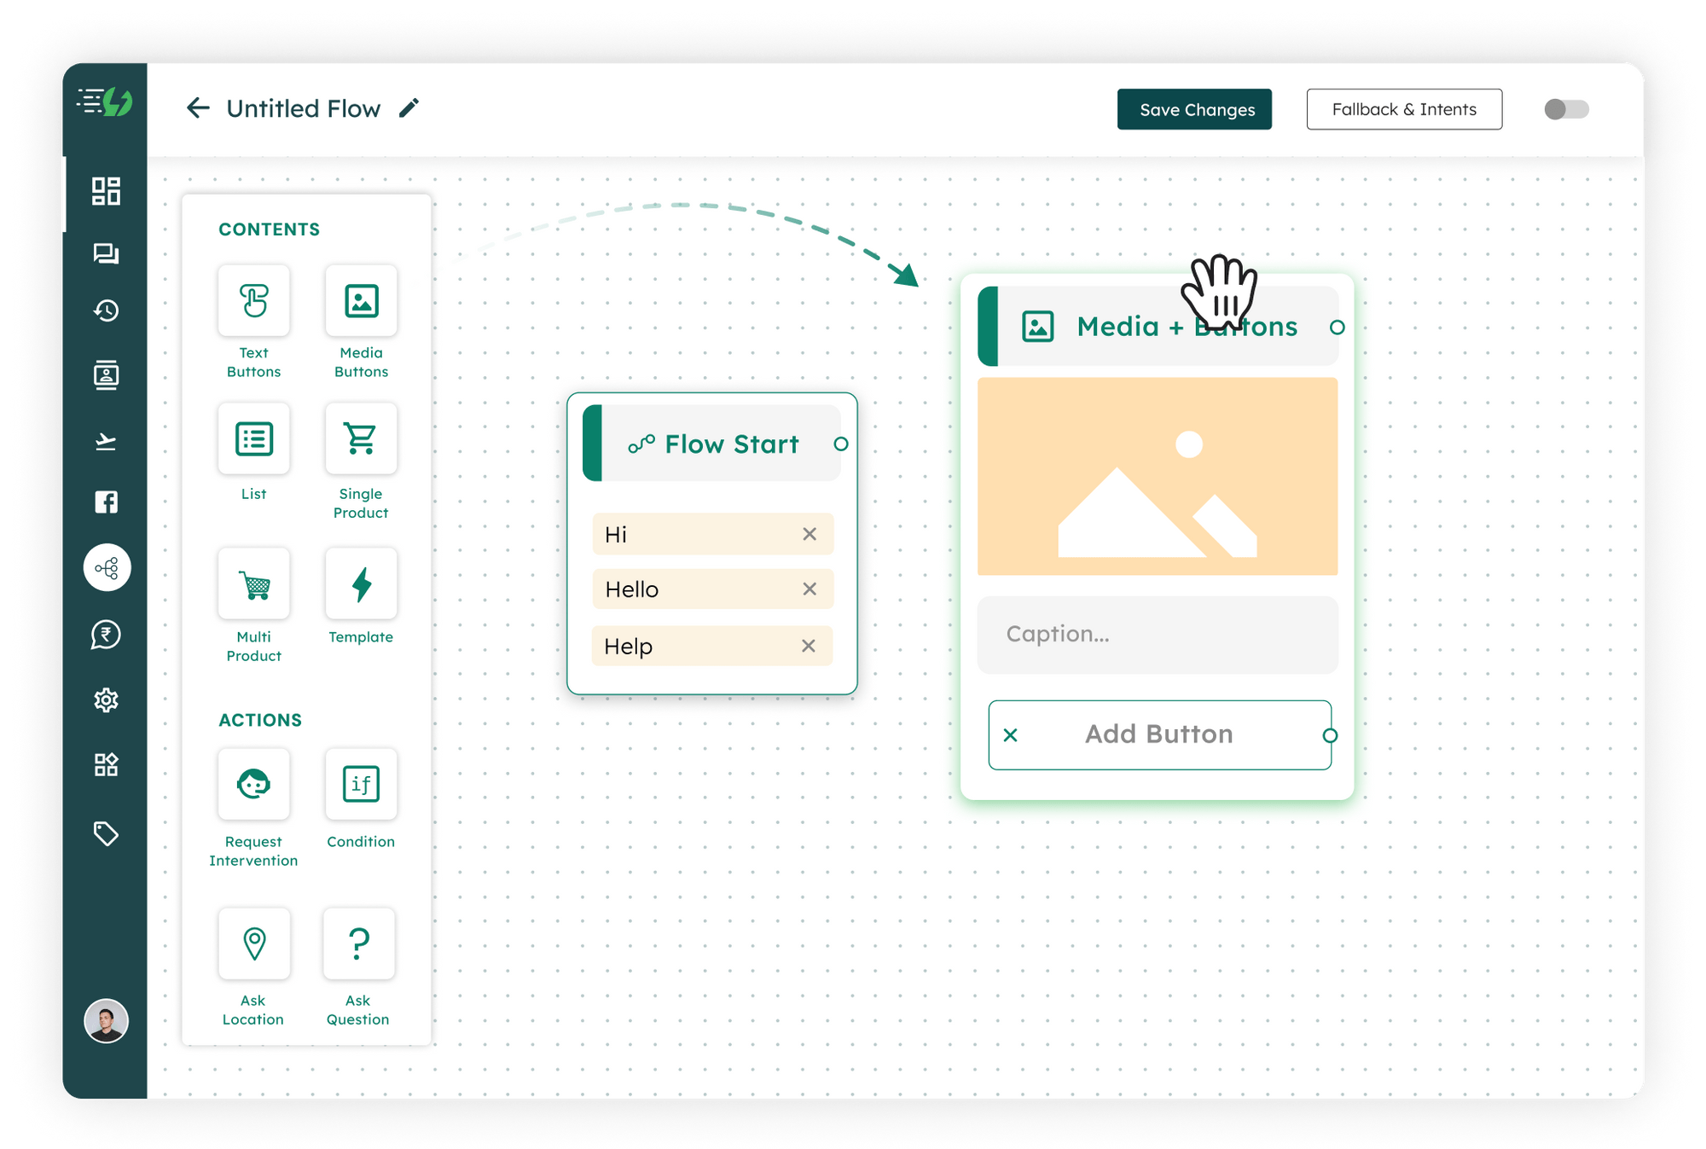Viewport: 1706px width, 1149px height.
Task: Click the Caption input field
Action: [x=1157, y=635]
